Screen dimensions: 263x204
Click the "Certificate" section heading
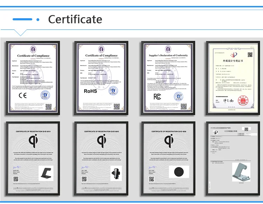[x=75, y=19]
